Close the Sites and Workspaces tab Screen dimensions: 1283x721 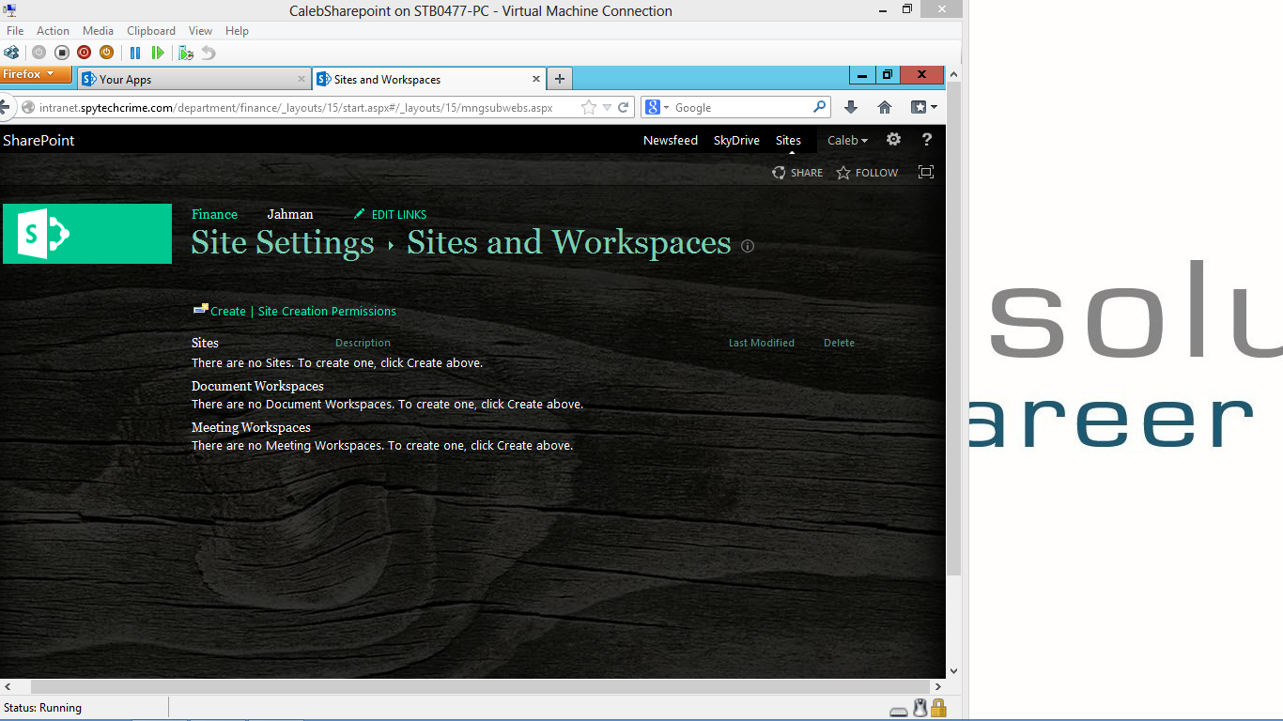click(x=536, y=80)
